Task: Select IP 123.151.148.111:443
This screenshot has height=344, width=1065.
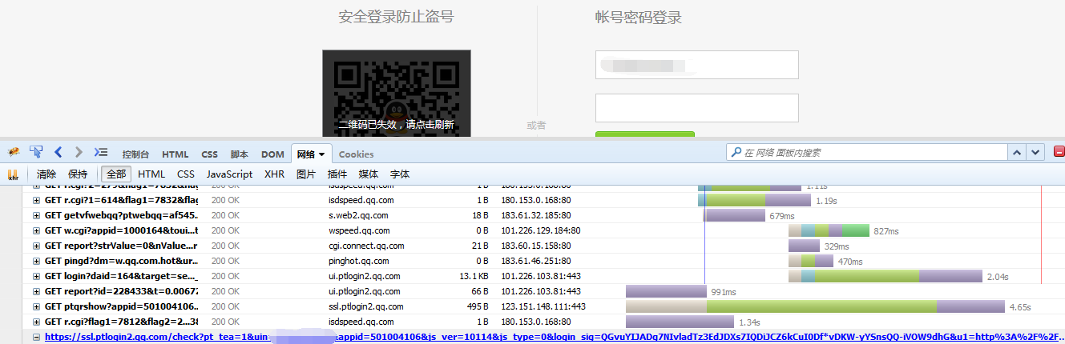Action: tap(544, 306)
